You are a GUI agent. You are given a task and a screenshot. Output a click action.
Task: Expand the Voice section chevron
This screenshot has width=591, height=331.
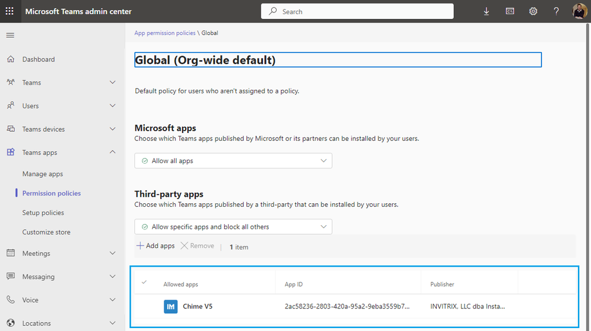pyautogui.click(x=112, y=300)
